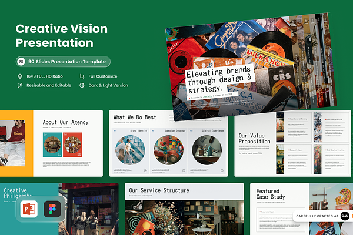The width and height of the screenshot is (353, 235).
Task: Click the crop icon beside Full Customize
Action: coord(82,76)
